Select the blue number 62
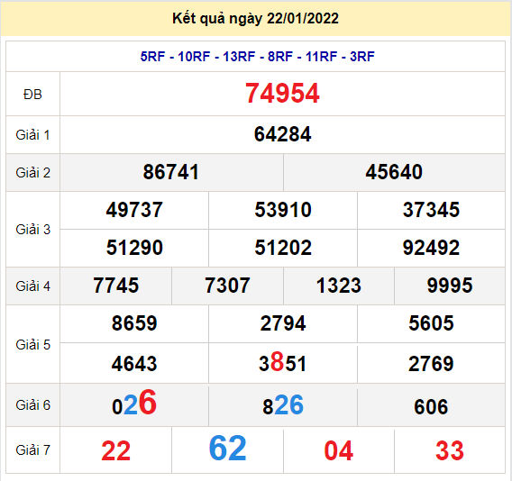The height and width of the screenshot is (481, 512). (x=227, y=448)
